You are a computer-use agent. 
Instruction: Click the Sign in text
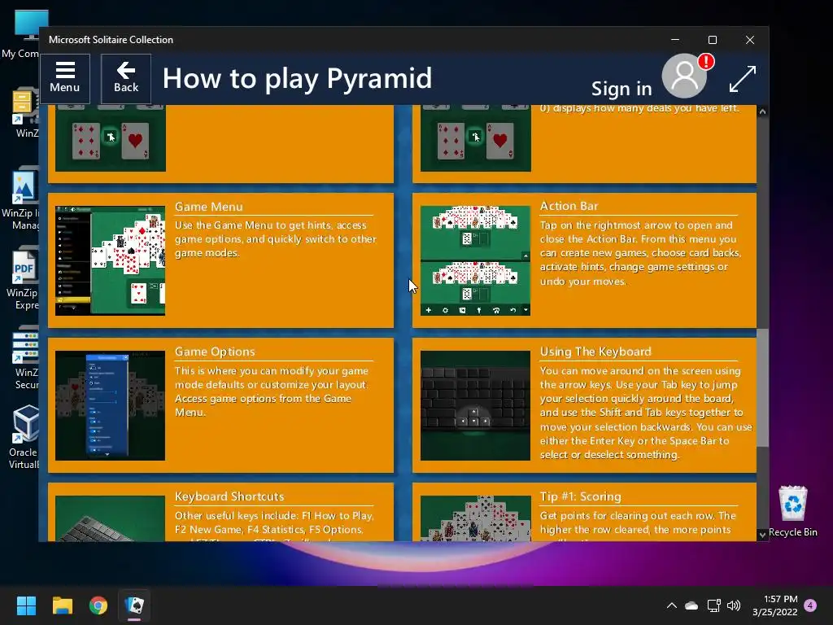coord(621,89)
